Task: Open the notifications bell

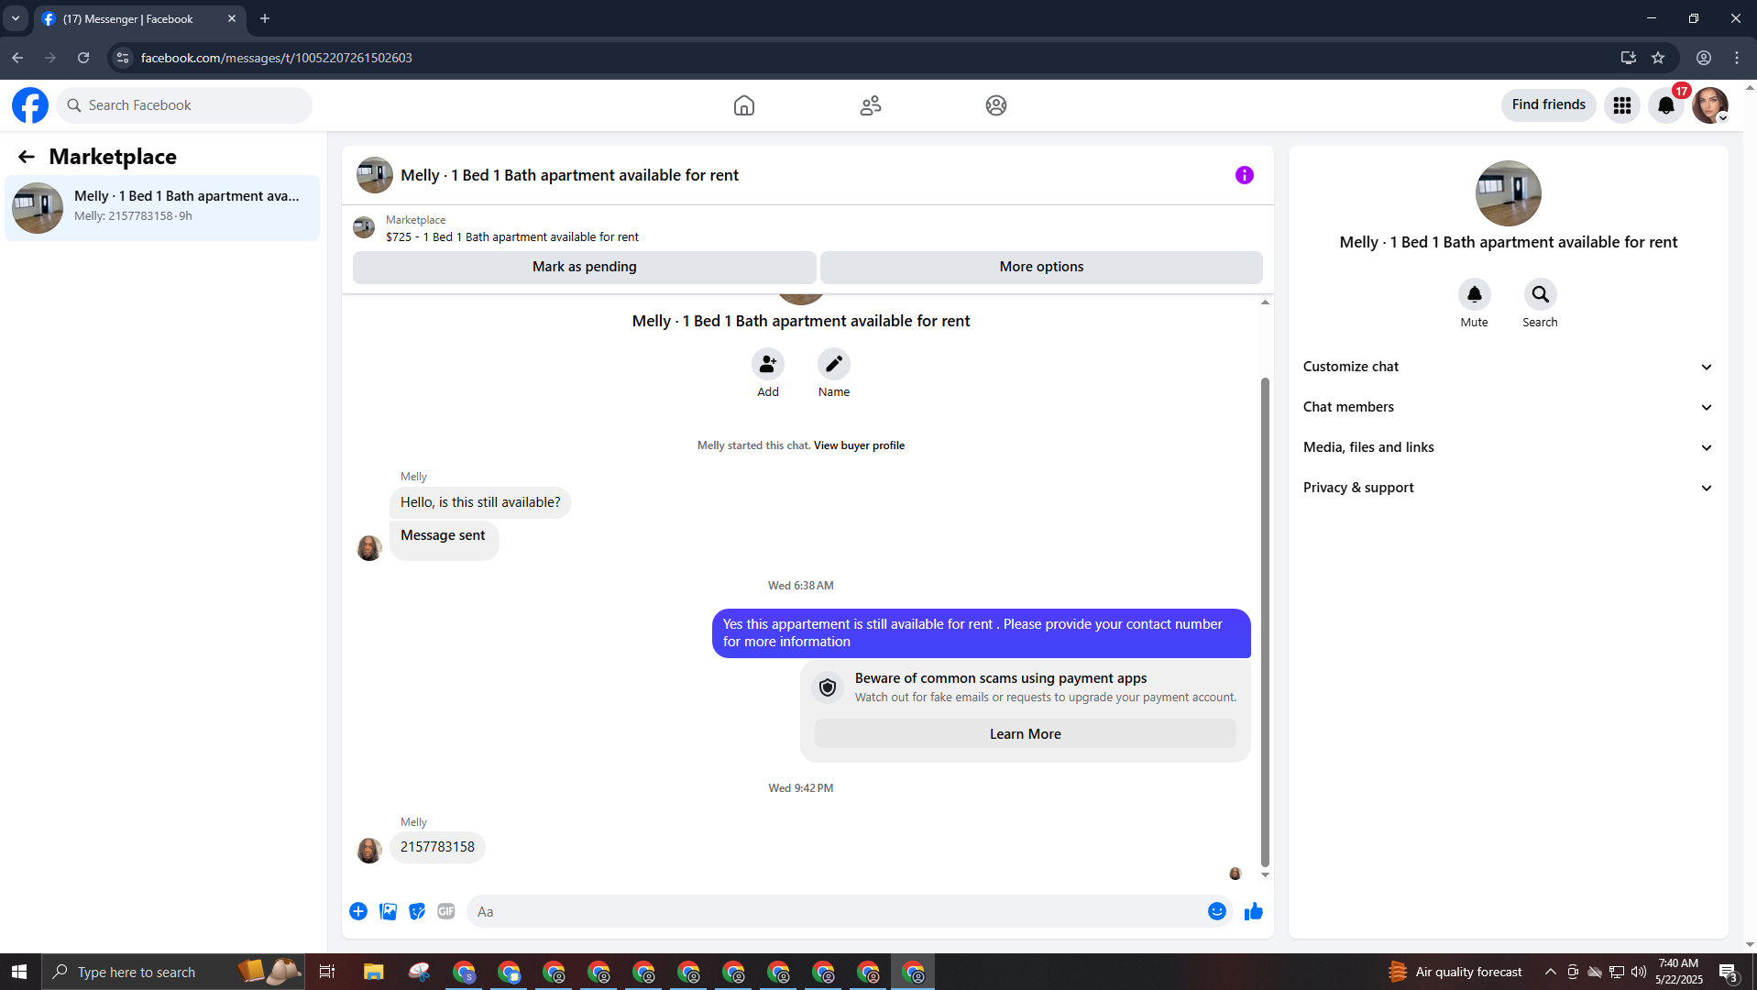Action: [1666, 105]
